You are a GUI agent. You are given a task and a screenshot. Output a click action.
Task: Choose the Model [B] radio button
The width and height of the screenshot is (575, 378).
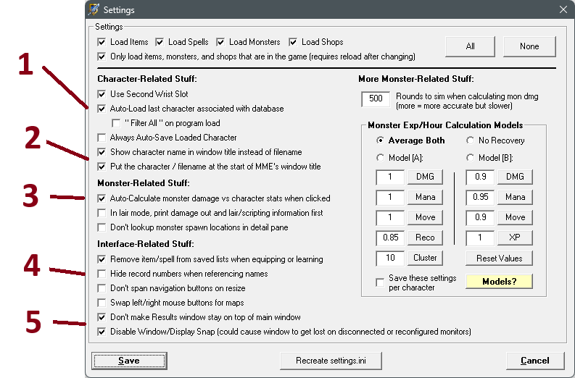pos(470,159)
